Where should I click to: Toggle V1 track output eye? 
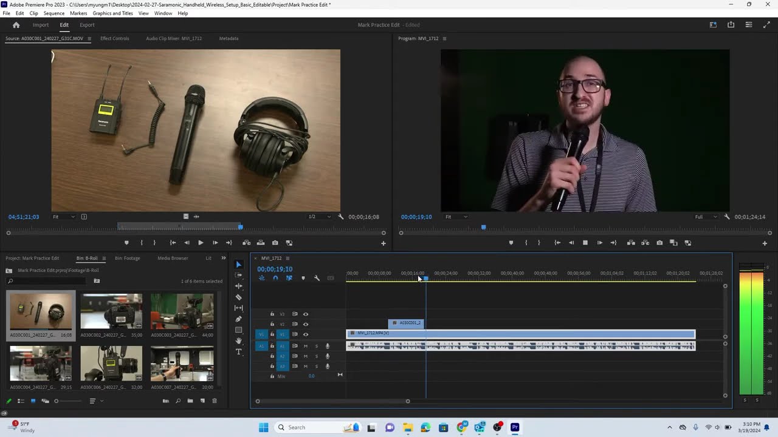coord(306,334)
